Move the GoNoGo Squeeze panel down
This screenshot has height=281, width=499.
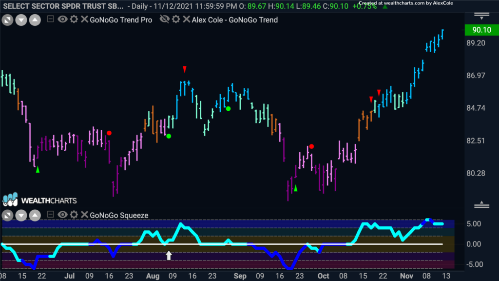(21, 216)
